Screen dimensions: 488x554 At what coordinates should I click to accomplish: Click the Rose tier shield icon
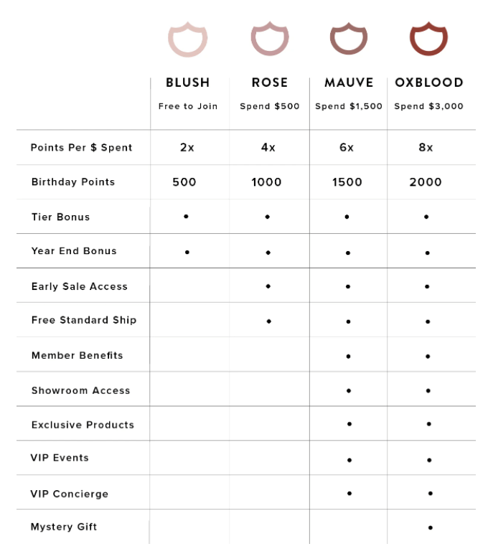(x=269, y=39)
